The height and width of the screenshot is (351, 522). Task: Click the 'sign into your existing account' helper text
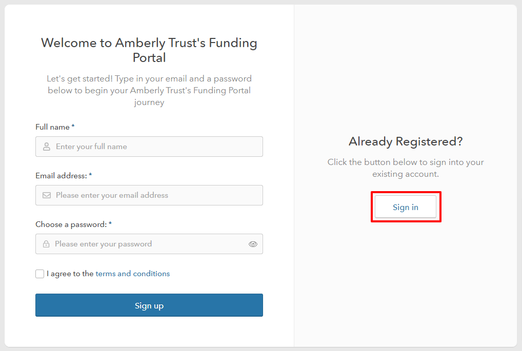405,168
